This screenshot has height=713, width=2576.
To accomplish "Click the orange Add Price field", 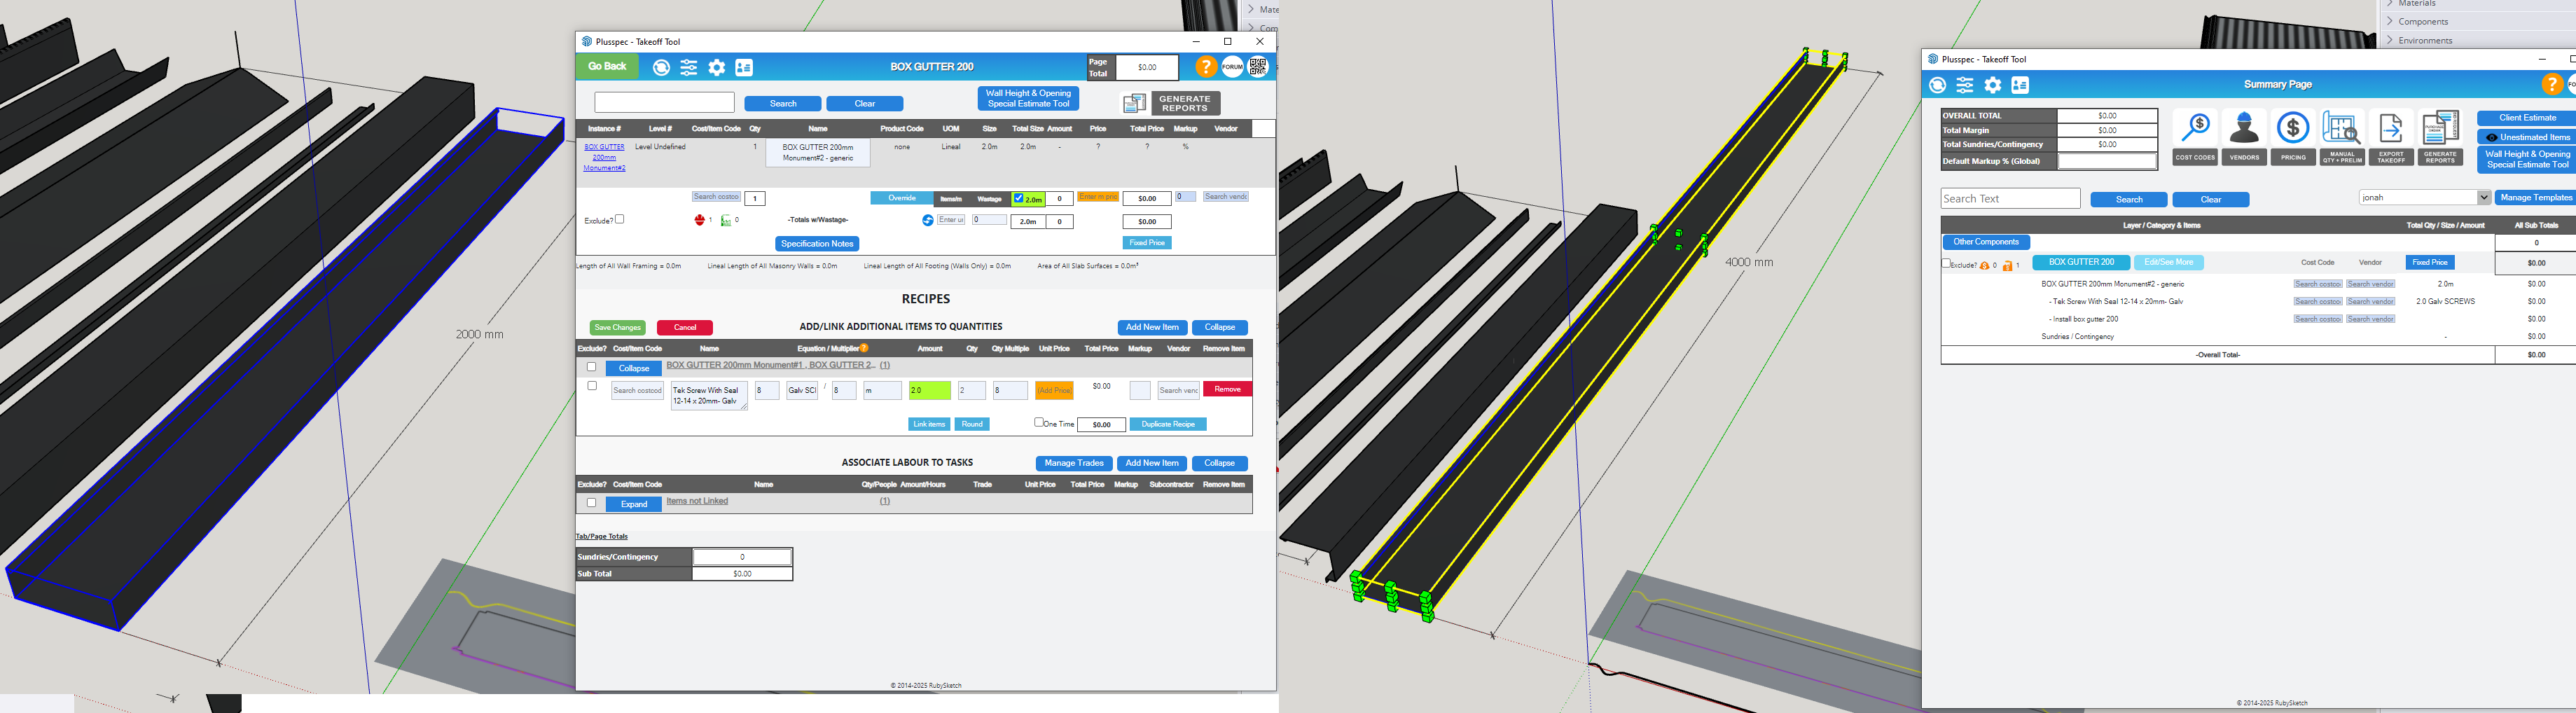I will pos(1054,391).
